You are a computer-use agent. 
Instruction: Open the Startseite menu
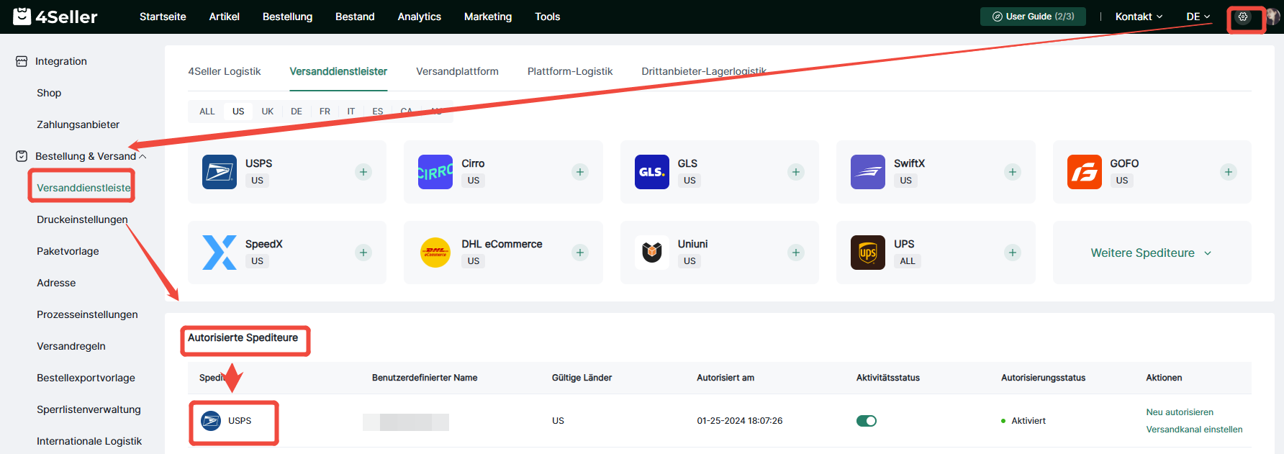click(x=163, y=17)
